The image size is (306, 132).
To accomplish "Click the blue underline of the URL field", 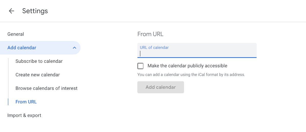I will tap(197, 58).
